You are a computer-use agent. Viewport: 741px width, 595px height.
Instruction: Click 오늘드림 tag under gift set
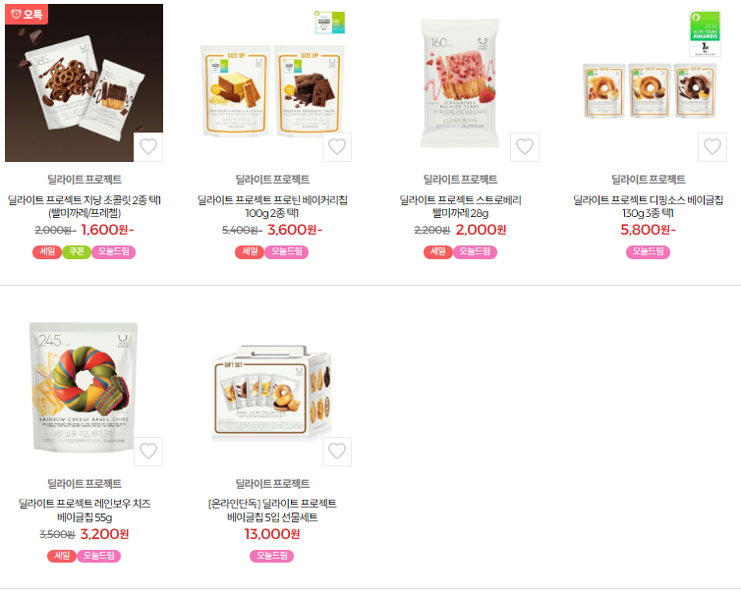(x=271, y=556)
